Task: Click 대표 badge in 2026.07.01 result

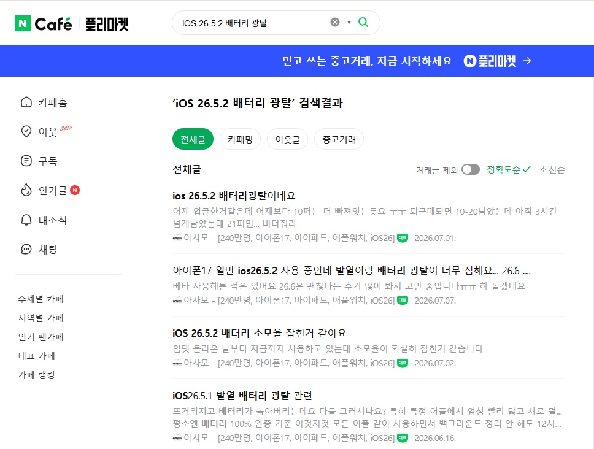Action: [403, 238]
